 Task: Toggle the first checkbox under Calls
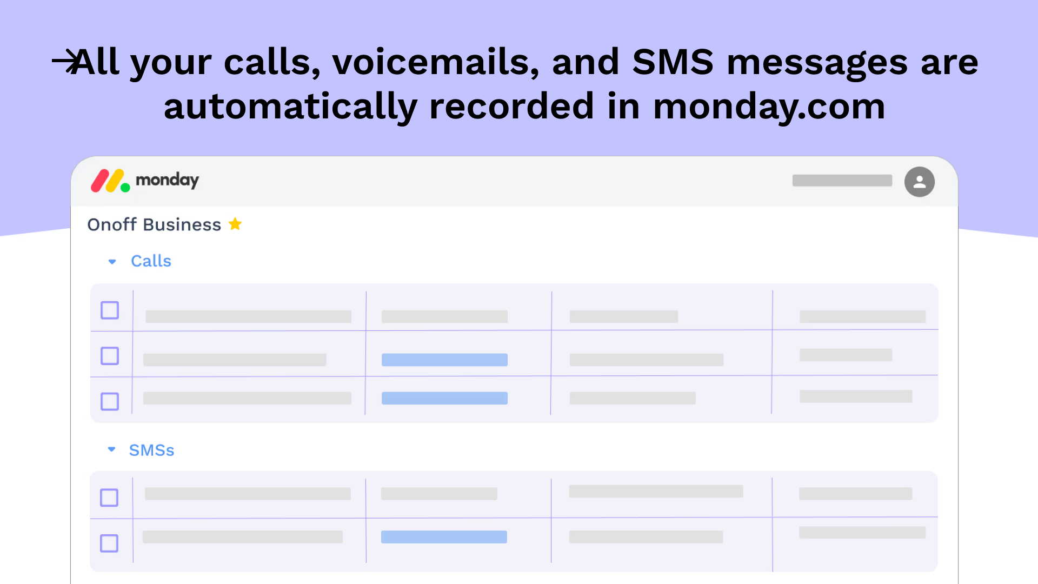point(110,310)
